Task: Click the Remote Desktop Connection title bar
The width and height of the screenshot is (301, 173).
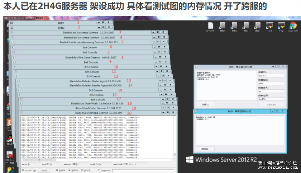Action: tap(152, 18)
